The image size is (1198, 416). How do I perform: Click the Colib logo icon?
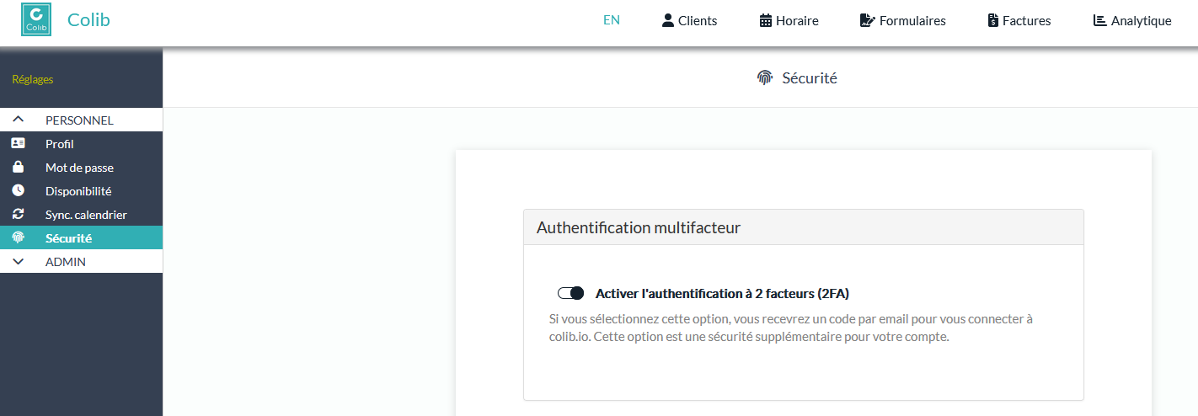[x=36, y=20]
